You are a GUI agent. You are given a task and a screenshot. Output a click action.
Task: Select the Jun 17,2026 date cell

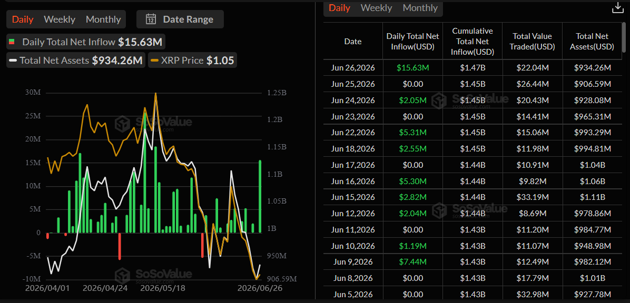[x=353, y=165]
